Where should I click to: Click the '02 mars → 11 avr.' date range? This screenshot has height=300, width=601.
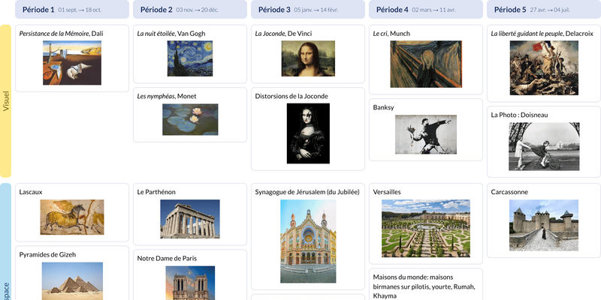pos(433,10)
